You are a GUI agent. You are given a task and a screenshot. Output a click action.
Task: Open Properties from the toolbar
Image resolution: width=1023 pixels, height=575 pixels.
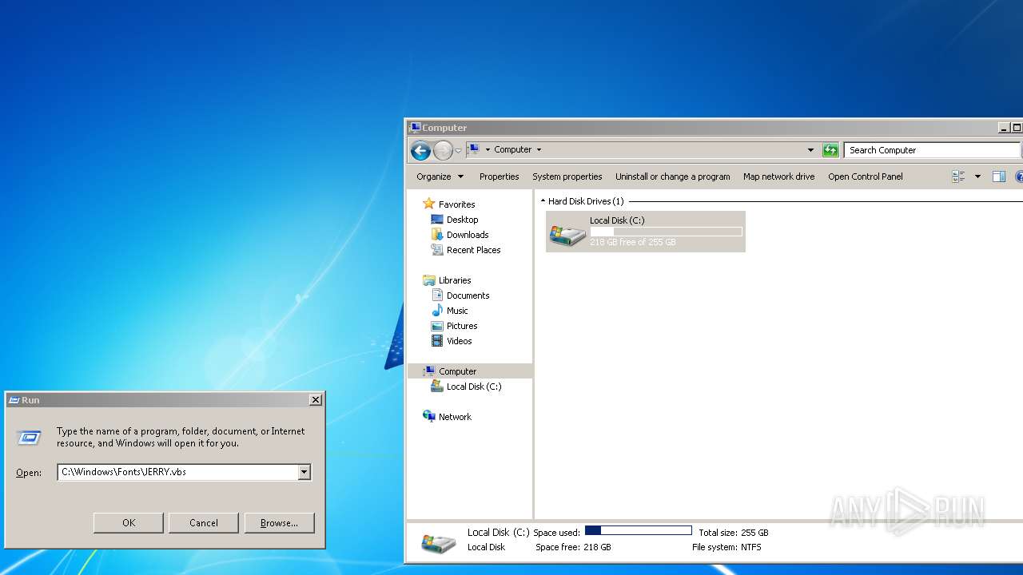coord(499,176)
